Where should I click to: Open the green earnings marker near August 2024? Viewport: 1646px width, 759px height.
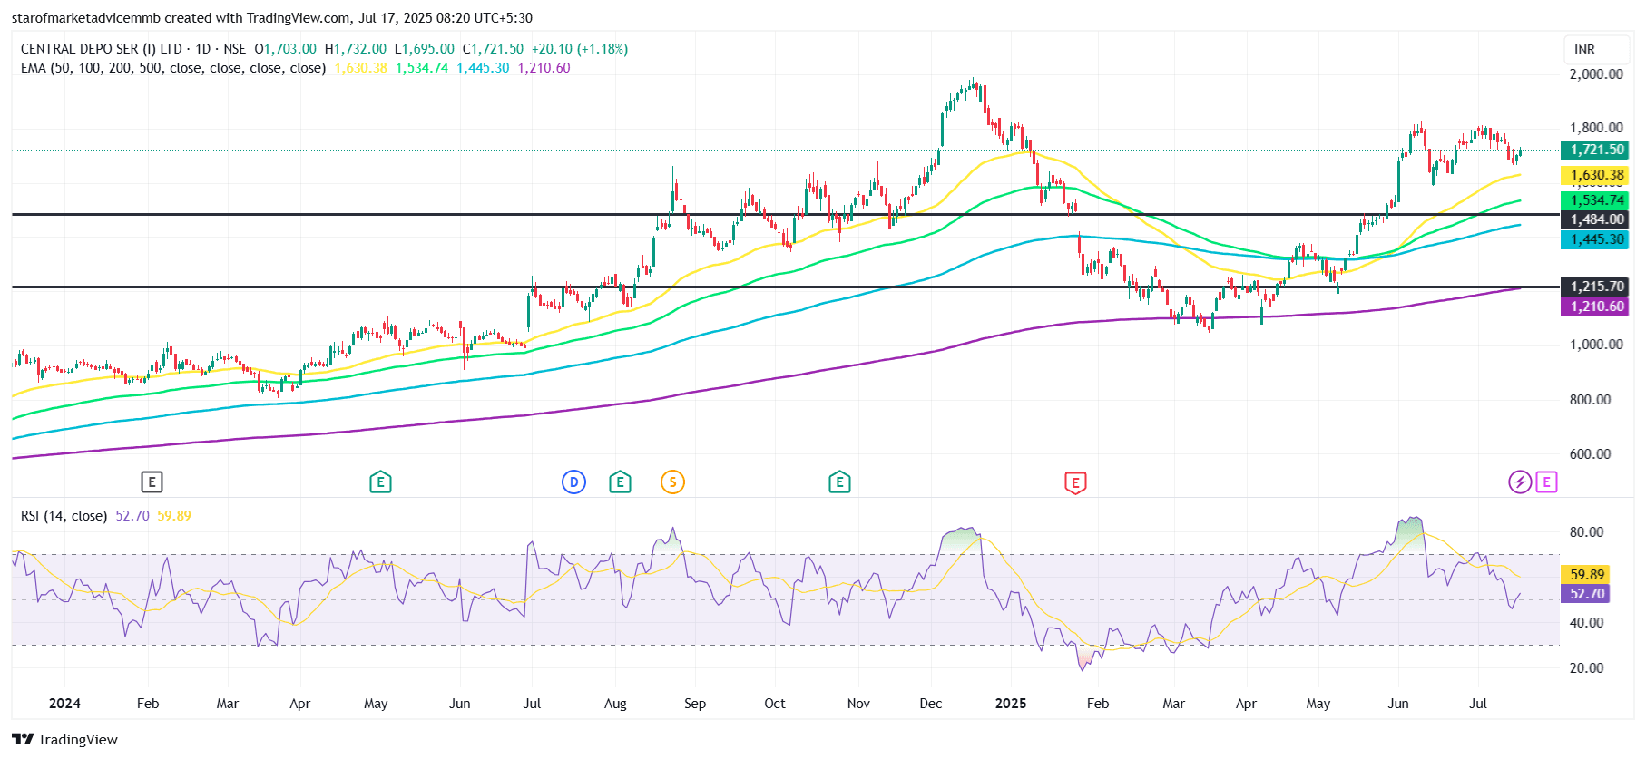tap(620, 482)
